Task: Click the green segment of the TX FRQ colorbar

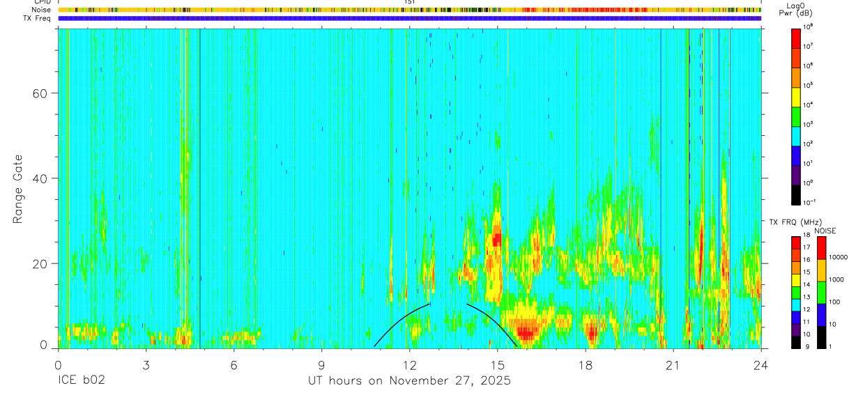Action: click(x=796, y=292)
